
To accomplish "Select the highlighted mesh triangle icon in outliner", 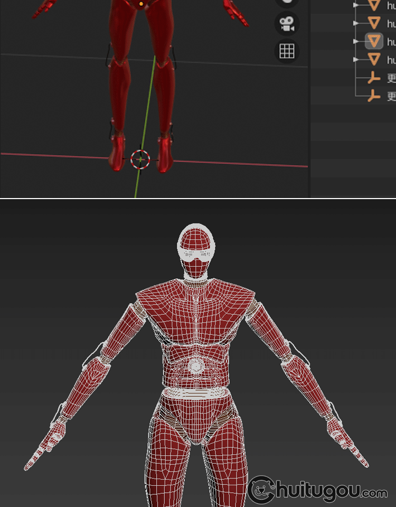I will [374, 41].
